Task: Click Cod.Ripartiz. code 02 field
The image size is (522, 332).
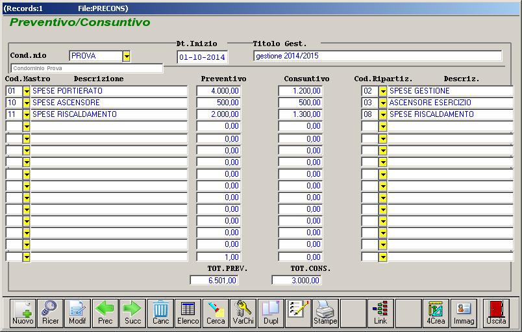Action: point(370,91)
